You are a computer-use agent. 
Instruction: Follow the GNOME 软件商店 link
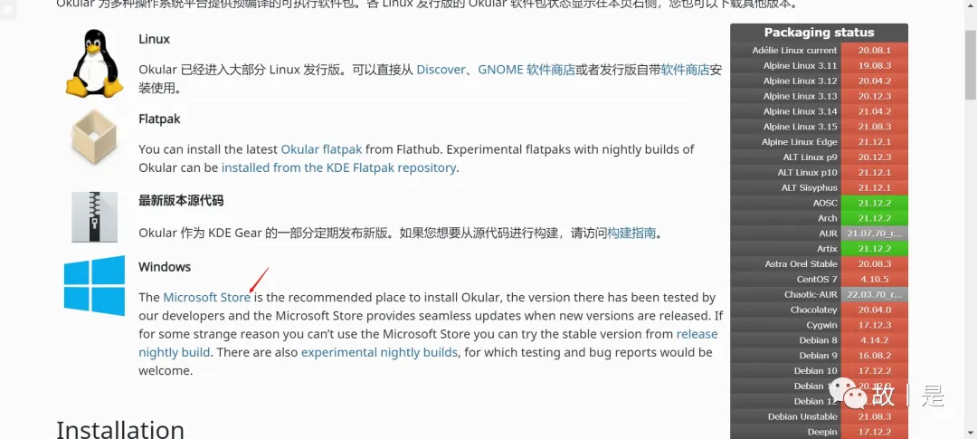click(x=526, y=70)
